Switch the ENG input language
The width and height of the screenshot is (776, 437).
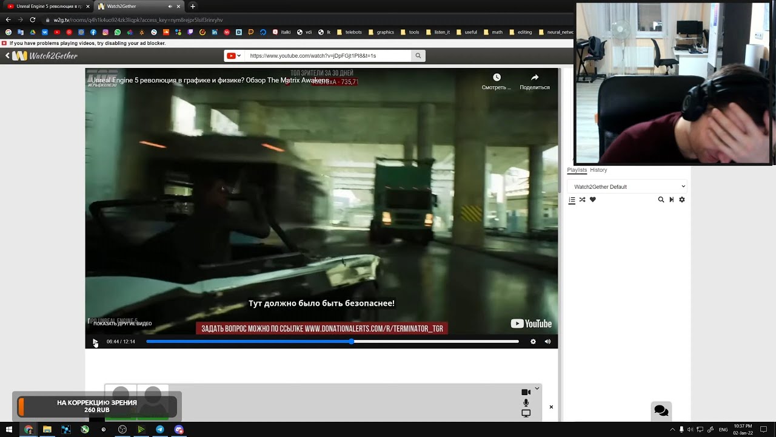click(x=723, y=430)
